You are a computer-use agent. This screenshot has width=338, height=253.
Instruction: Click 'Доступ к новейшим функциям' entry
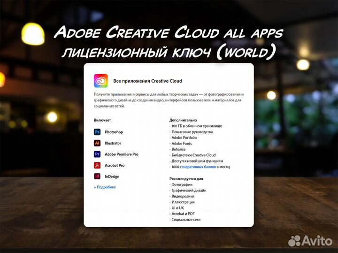point(196,161)
